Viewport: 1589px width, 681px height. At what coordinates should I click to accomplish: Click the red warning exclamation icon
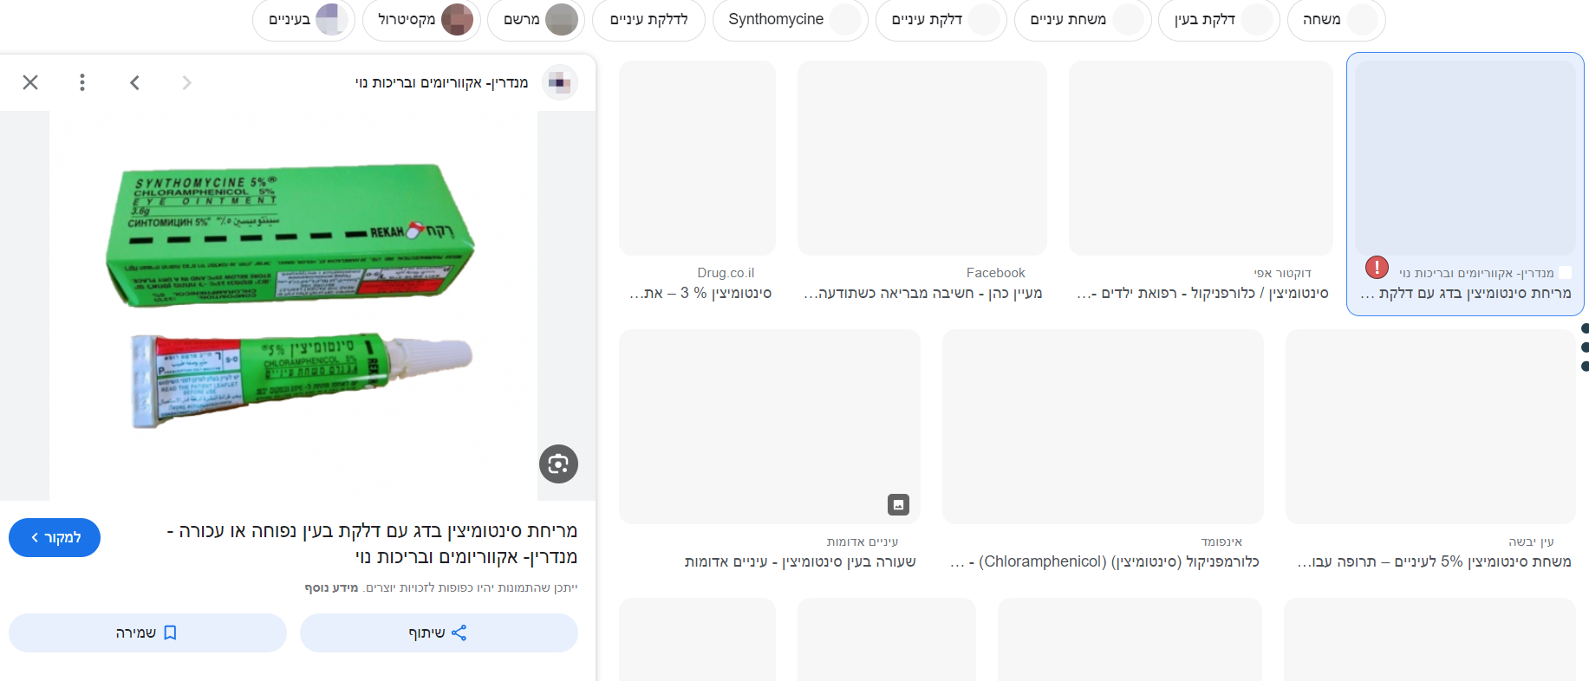pyautogui.click(x=1377, y=267)
